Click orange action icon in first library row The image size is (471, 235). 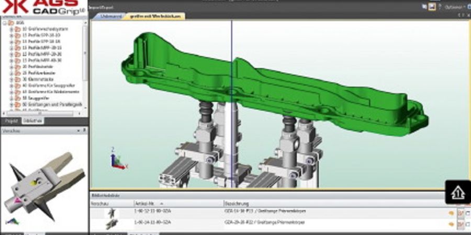451,213
